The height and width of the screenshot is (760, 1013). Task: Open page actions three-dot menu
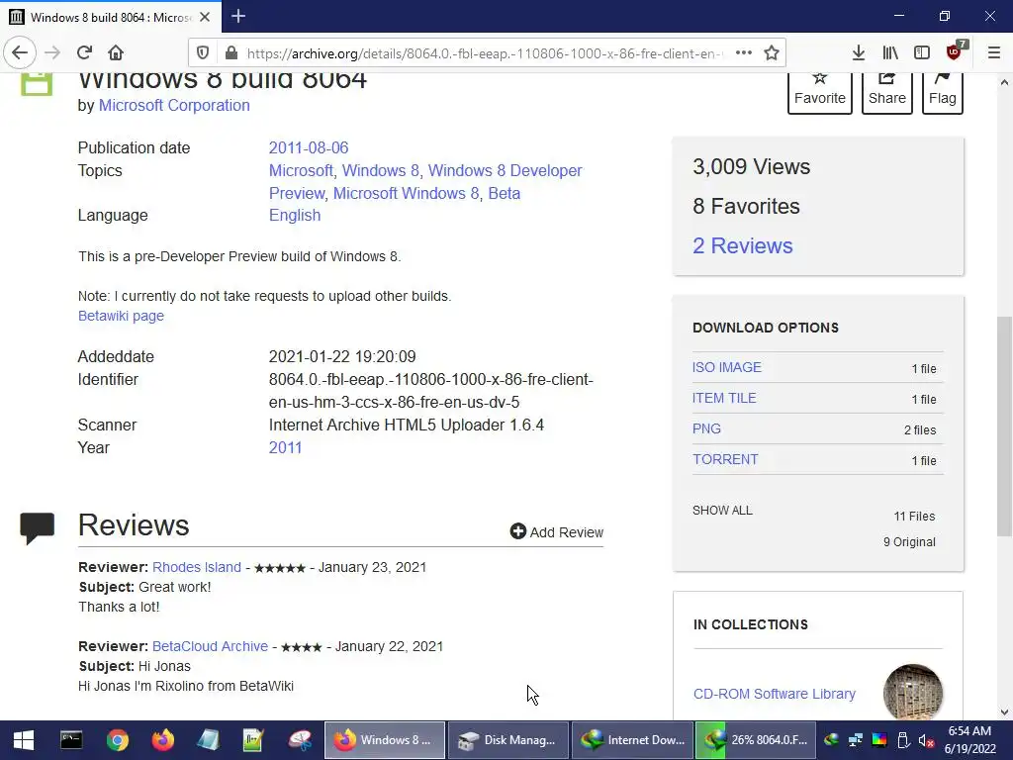744,53
